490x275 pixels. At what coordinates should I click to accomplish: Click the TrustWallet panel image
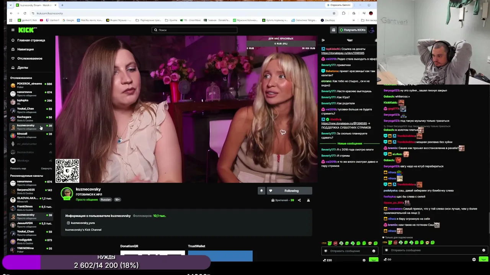coord(220,256)
